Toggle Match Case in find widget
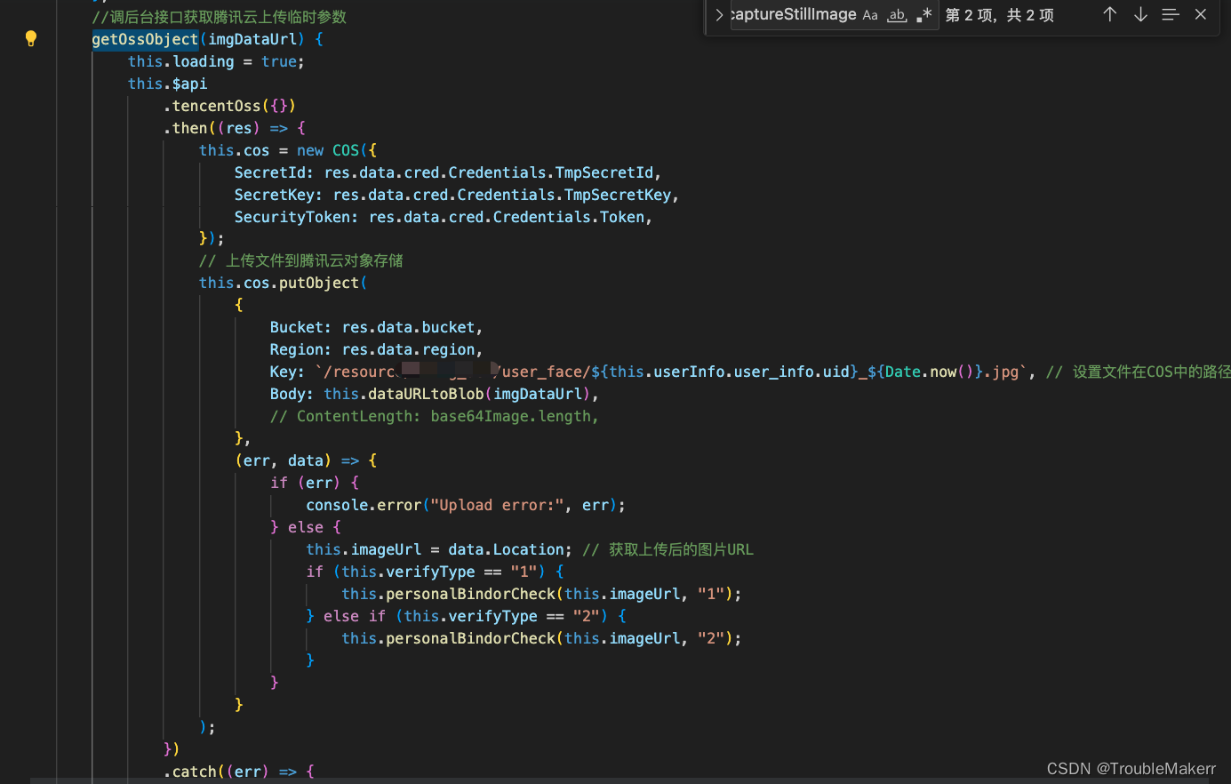Image resolution: width=1231 pixels, height=784 pixels. point(870,15)
